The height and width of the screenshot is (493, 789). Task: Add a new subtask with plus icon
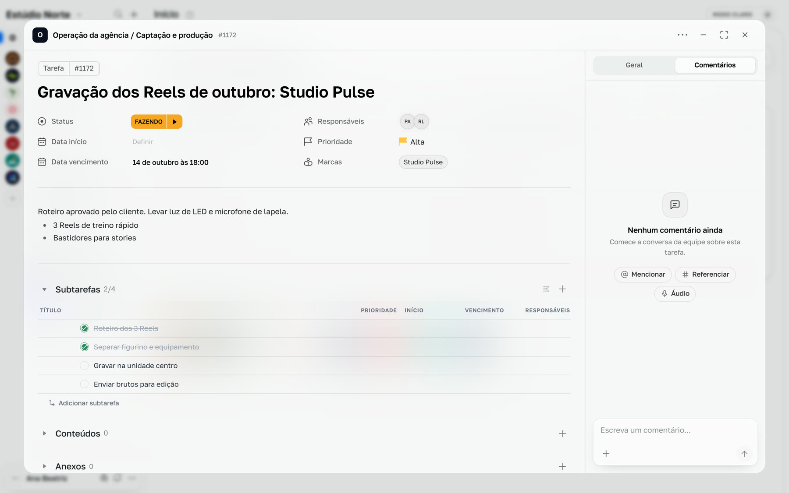[562, 289]
